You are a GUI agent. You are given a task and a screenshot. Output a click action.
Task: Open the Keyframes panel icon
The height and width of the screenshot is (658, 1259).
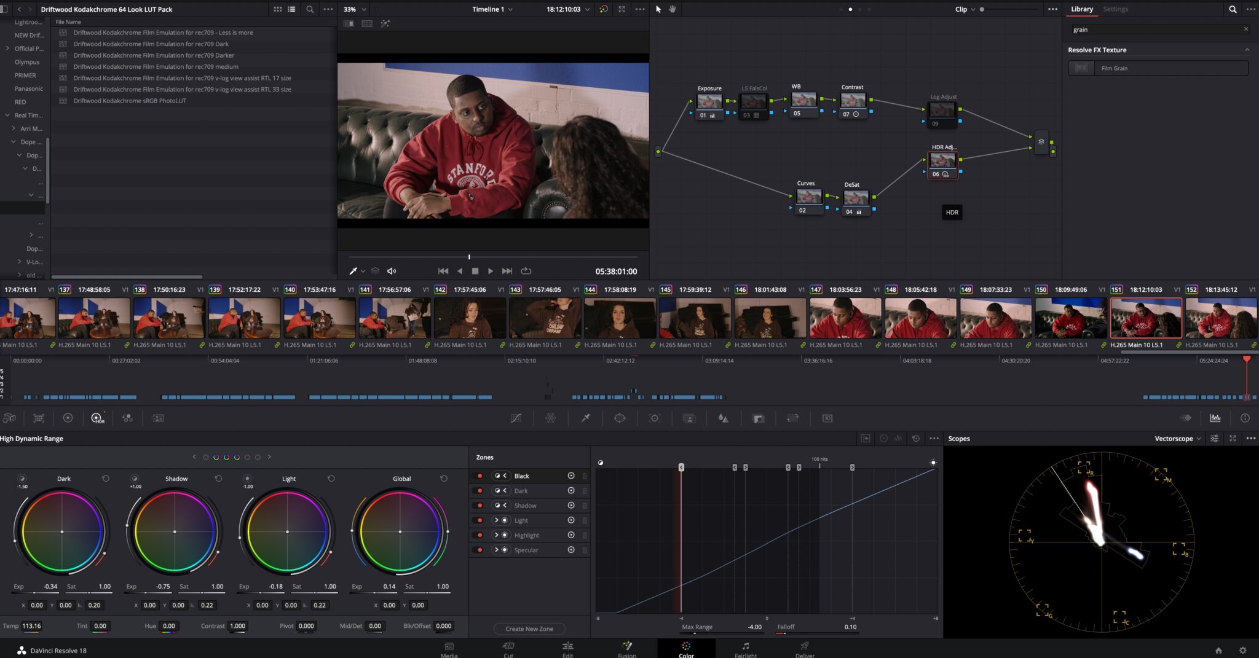point(1186,418)
